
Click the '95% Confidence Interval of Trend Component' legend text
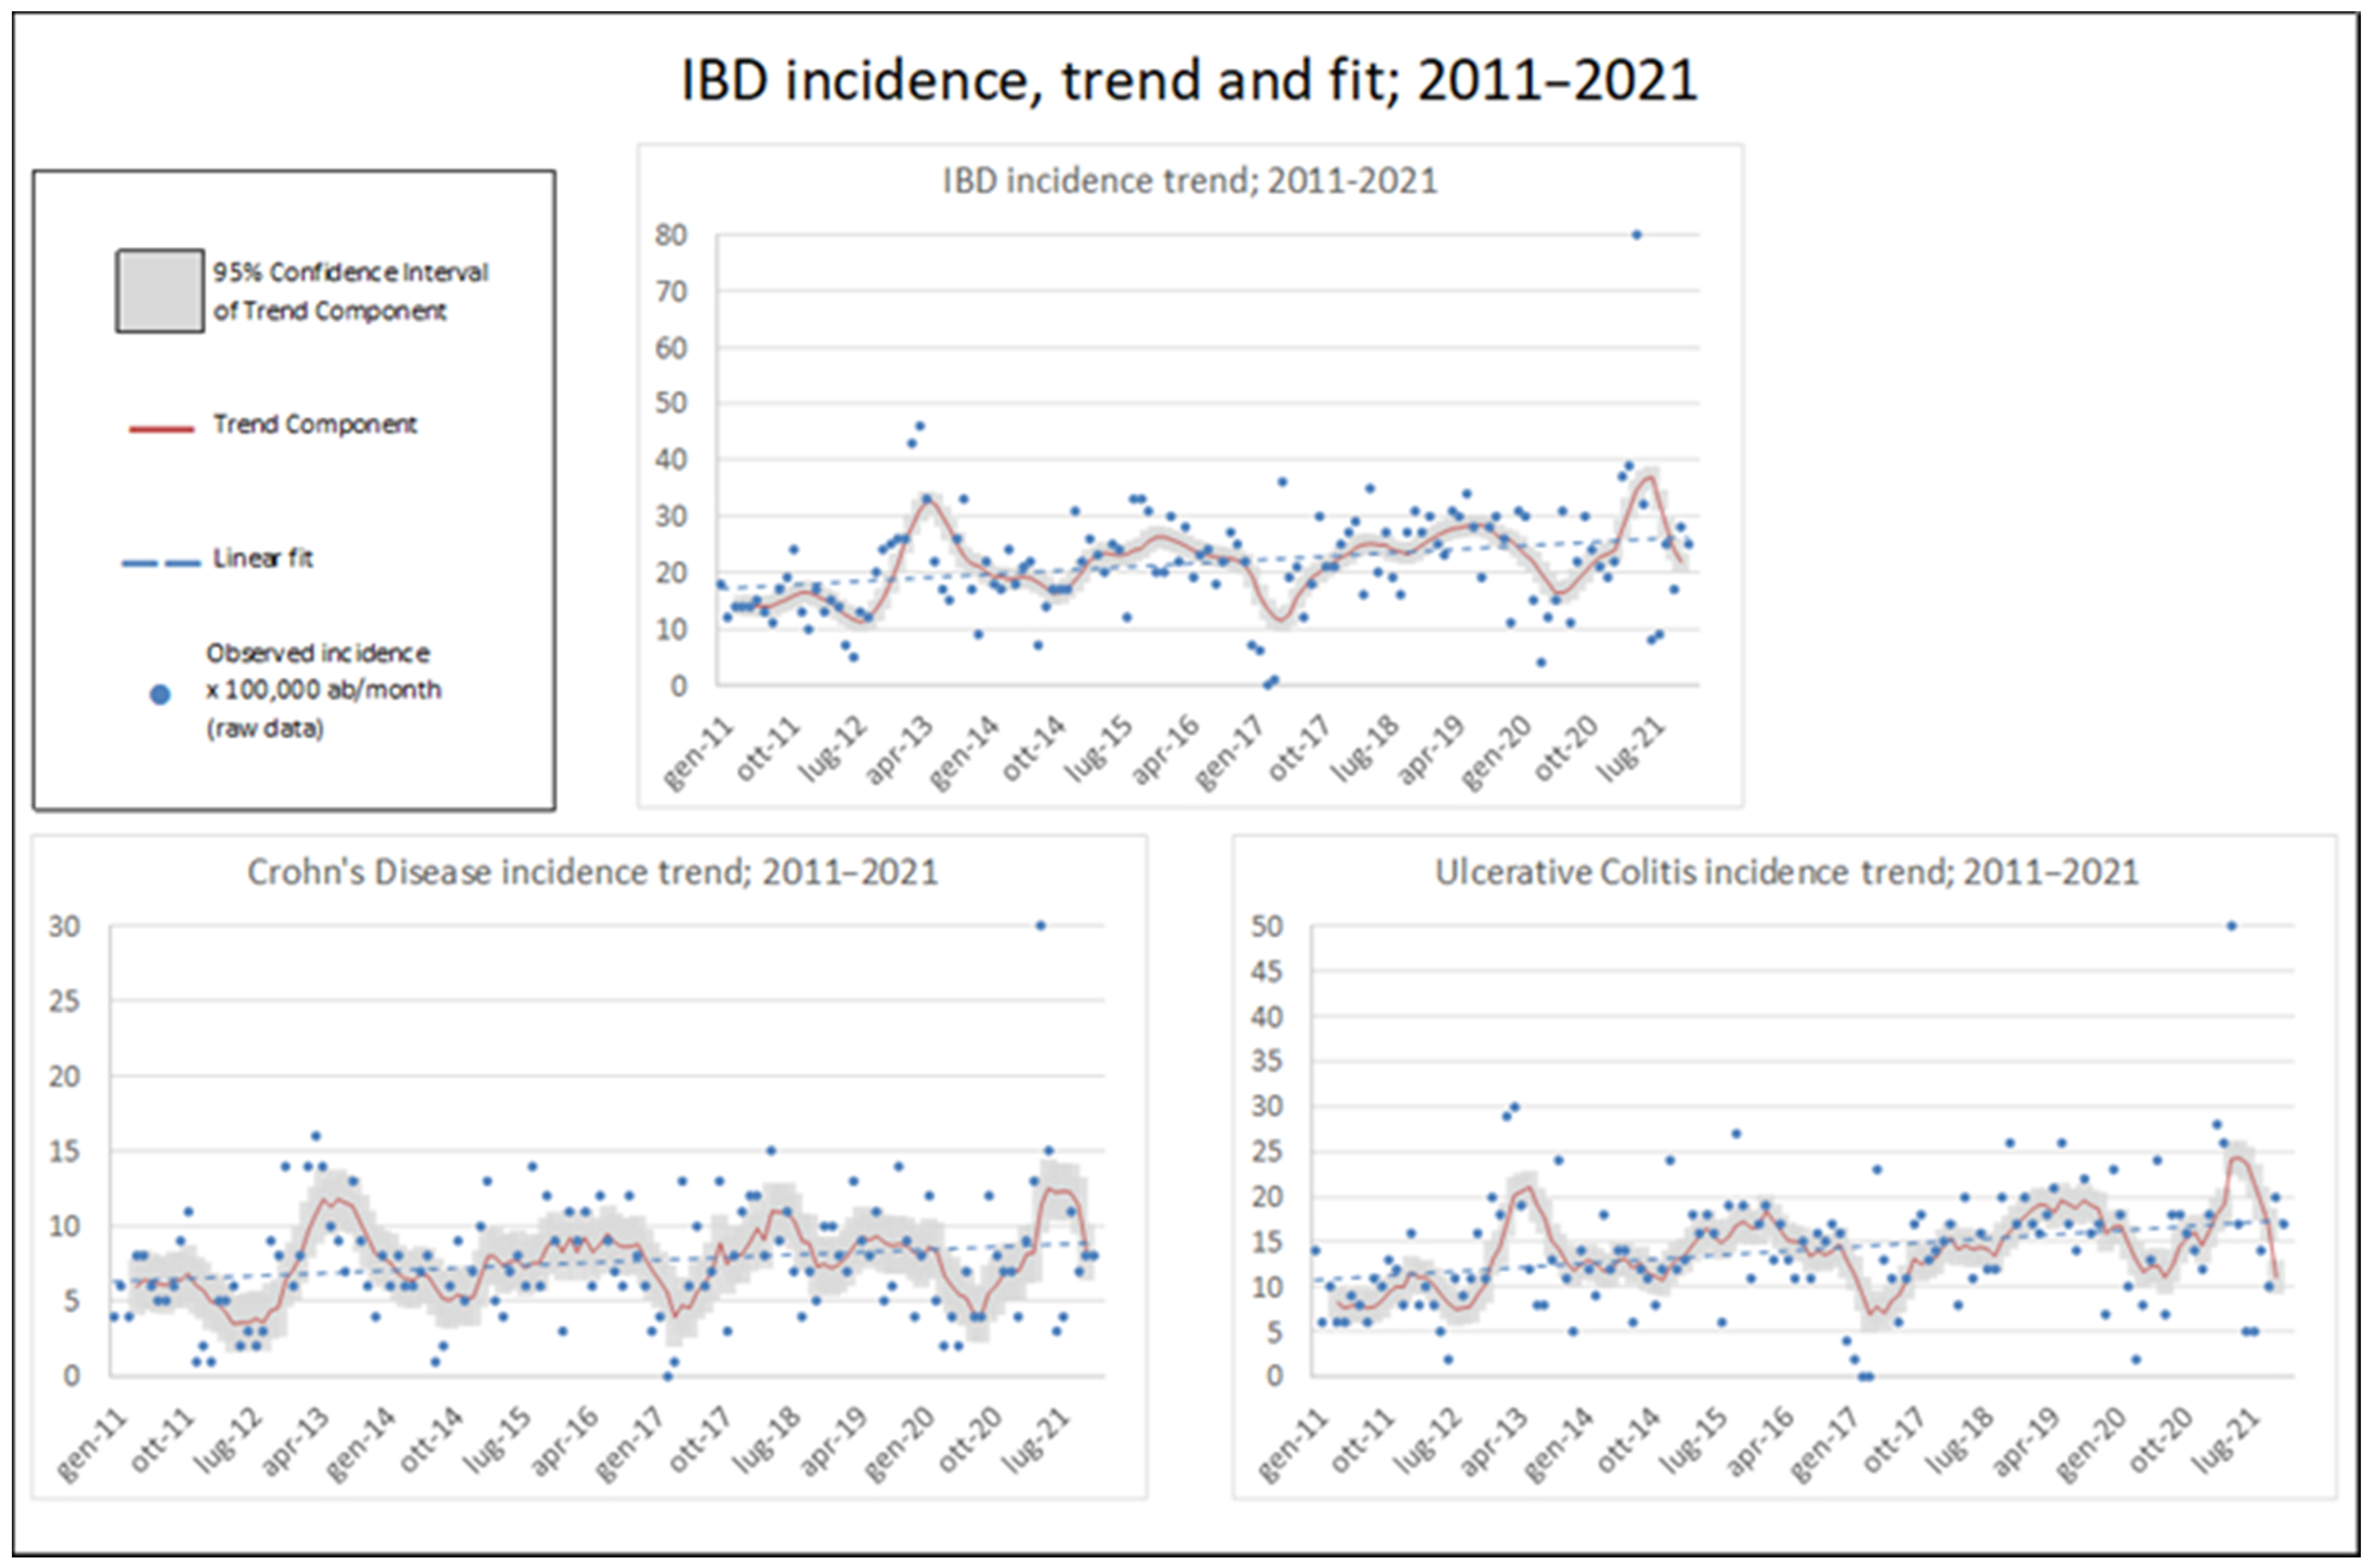click(349, 291)
